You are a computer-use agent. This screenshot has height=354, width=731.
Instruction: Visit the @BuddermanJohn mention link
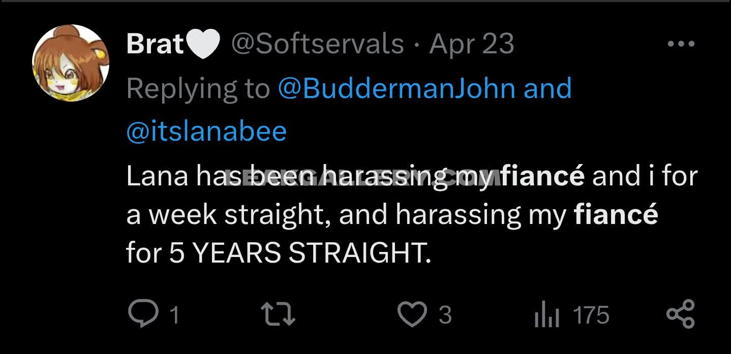click(x=397, y=88)
